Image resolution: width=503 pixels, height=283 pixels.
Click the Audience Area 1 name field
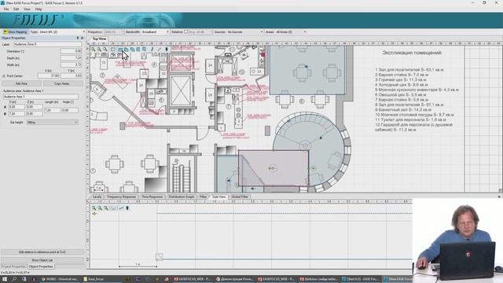pos(40,97)
